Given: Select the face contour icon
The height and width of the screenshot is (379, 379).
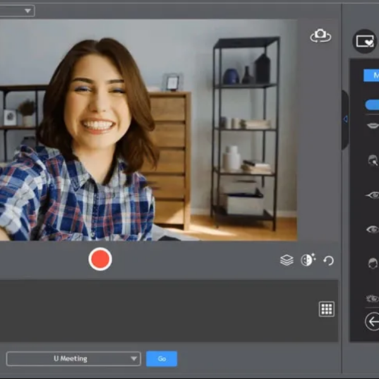Looking at the screenshot, I should coord(373,160).
